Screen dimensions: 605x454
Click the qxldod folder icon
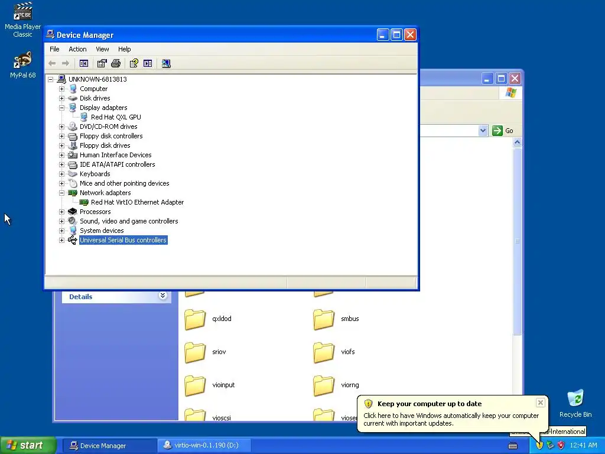click(195, 319)
